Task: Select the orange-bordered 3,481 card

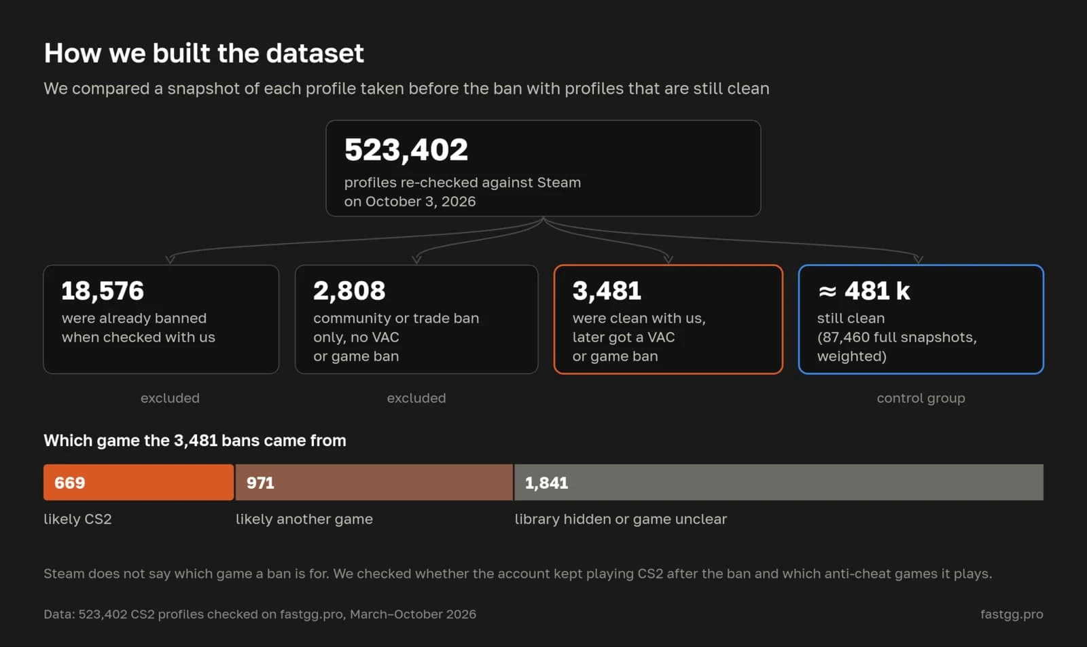Action: (x=669, y=319)
